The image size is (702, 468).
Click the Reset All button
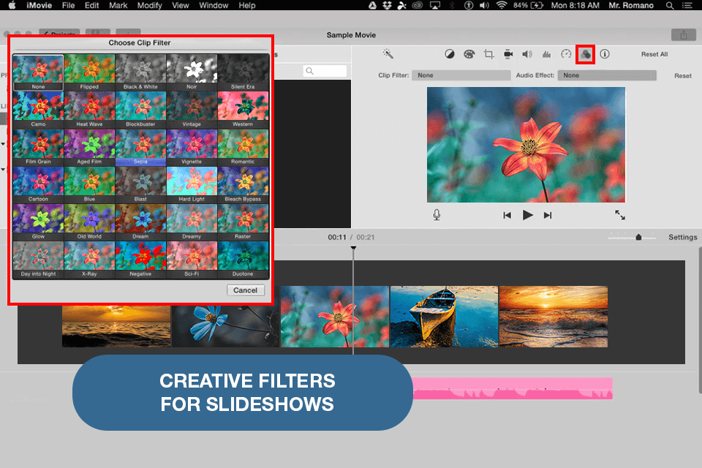pos(654,54)
